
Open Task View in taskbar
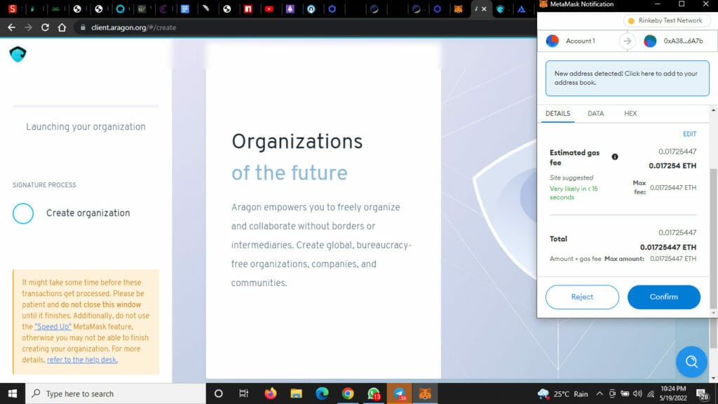point(243,393)
